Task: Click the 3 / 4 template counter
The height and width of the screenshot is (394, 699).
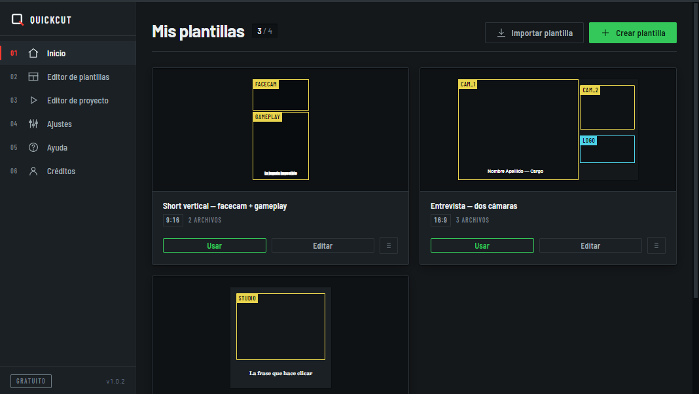Action: tap(265, 31)
